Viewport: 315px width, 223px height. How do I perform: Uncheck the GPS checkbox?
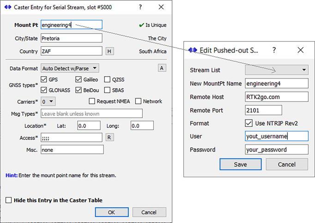[x=45, y=79]
